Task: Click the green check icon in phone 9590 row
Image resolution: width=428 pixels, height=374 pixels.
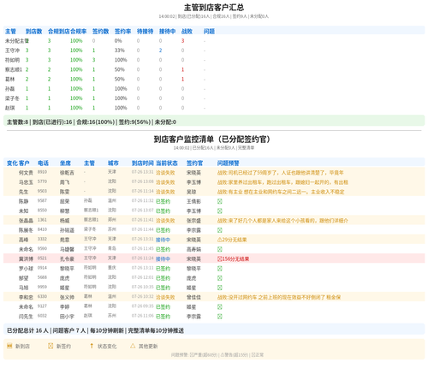Action: [219, 249]
